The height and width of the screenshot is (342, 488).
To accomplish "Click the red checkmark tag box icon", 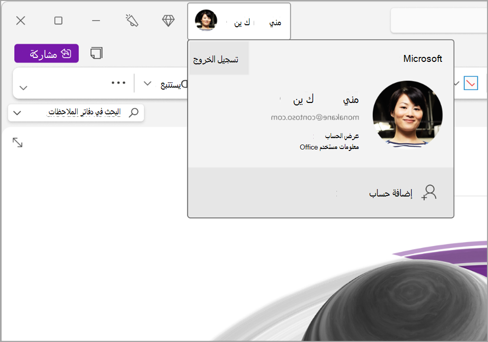I will pos(471,83).
